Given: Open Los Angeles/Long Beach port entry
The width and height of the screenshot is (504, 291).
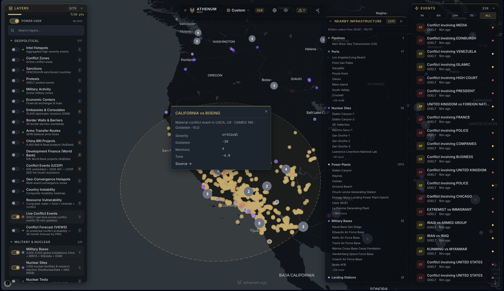Looking at the screenshot, I should (x=349, y=57).
